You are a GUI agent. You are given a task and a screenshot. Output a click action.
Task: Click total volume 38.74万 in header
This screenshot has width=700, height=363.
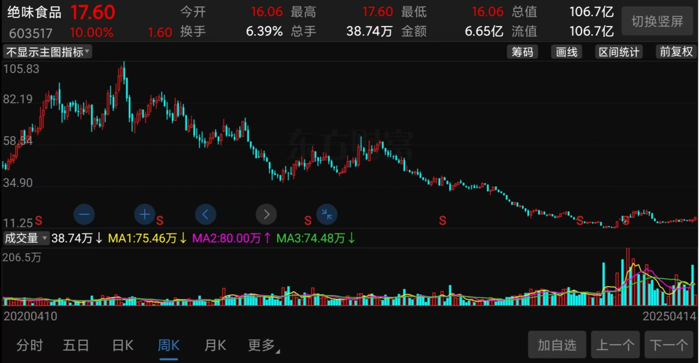coord(369,31)
